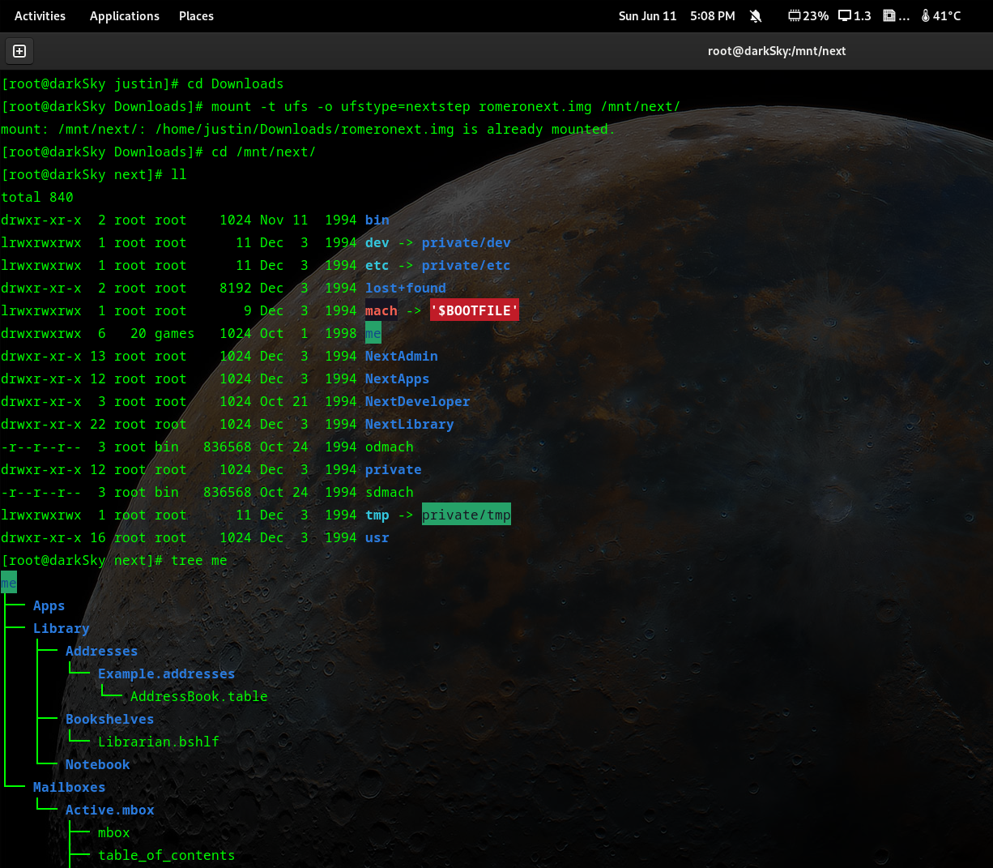This screenshot has height=868, width=993.
Task: Open the Applications menu
Action: (125, 16)
